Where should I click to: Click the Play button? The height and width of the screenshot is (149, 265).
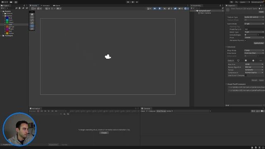click(128, 2)
